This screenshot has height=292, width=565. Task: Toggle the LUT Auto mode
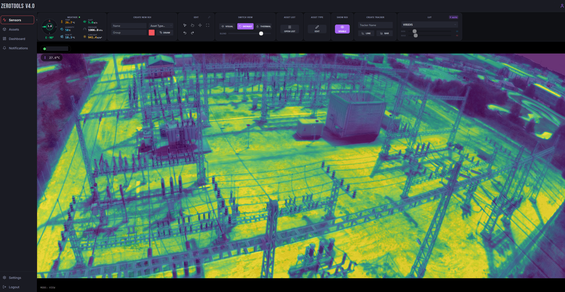point(453,17)
